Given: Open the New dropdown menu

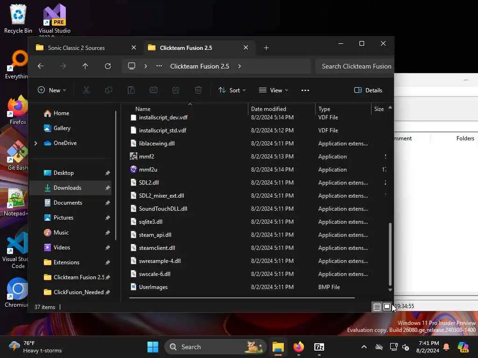Looking at the screenshot, I should pos(52,90).
